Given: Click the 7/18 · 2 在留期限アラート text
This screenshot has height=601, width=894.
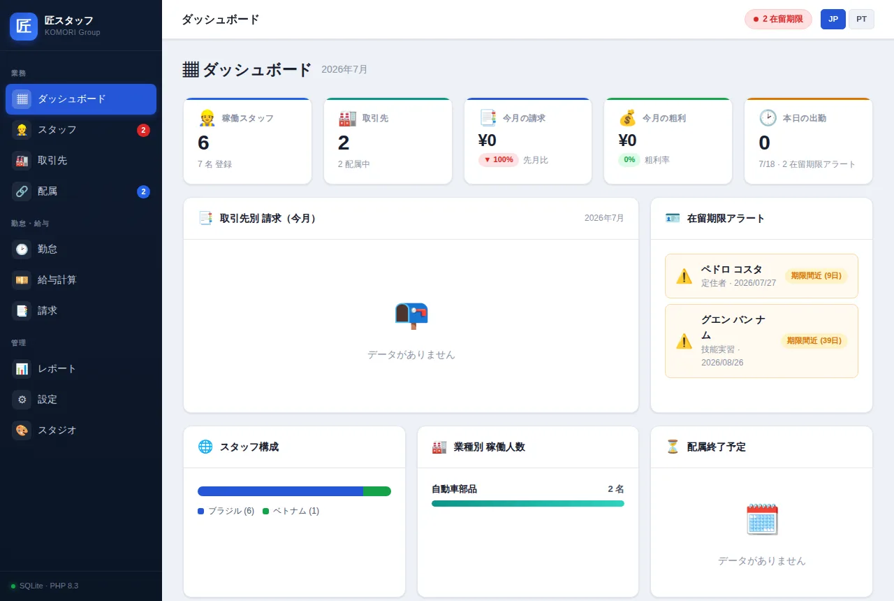Looking at the screenshot, I should [807, 164].
